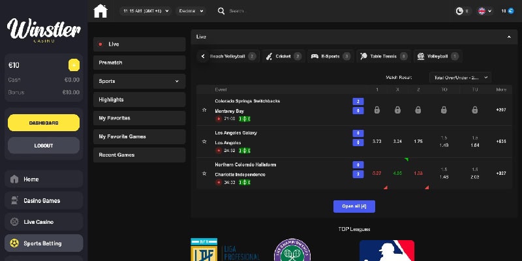Go to sportsbook home via house icon
The width and height of the screenshot is (522, 261).
tap(100, 11)
